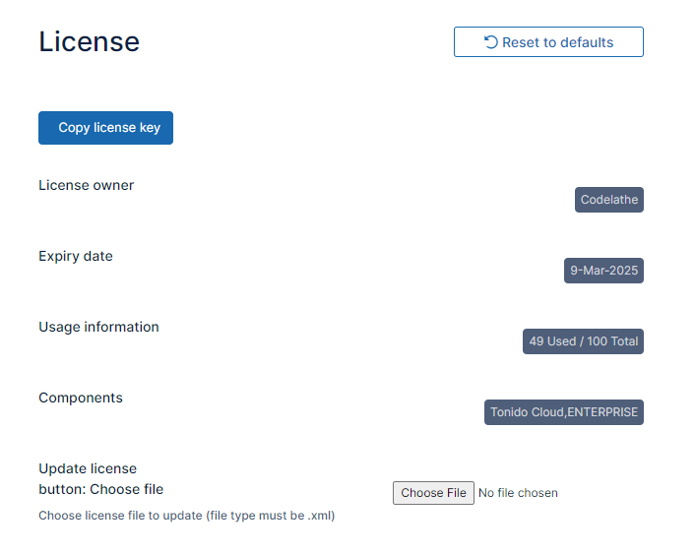Click the License page heading
696x554 pixels.
[x=89, y=42]
